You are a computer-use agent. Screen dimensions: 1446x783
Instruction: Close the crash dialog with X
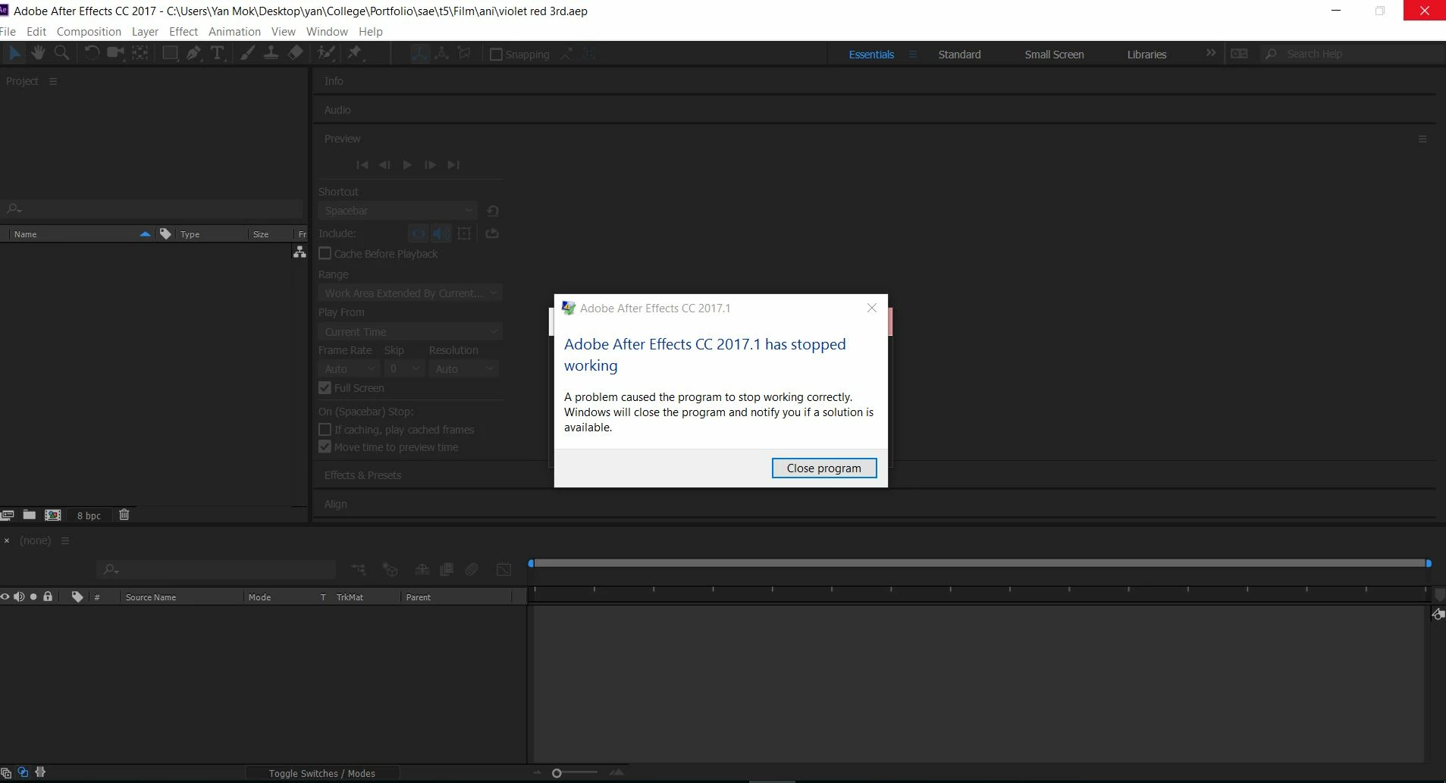click(x=872, y=308)
